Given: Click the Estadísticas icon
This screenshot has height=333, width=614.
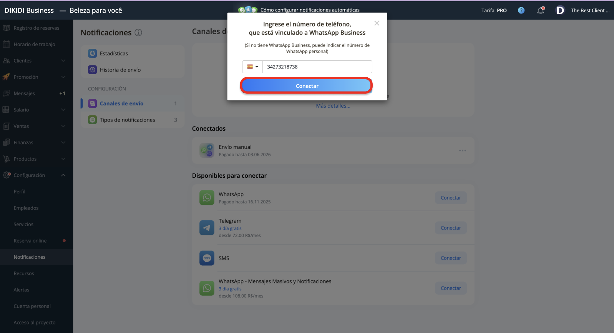Looking at the screenshot, I should 92,53.
